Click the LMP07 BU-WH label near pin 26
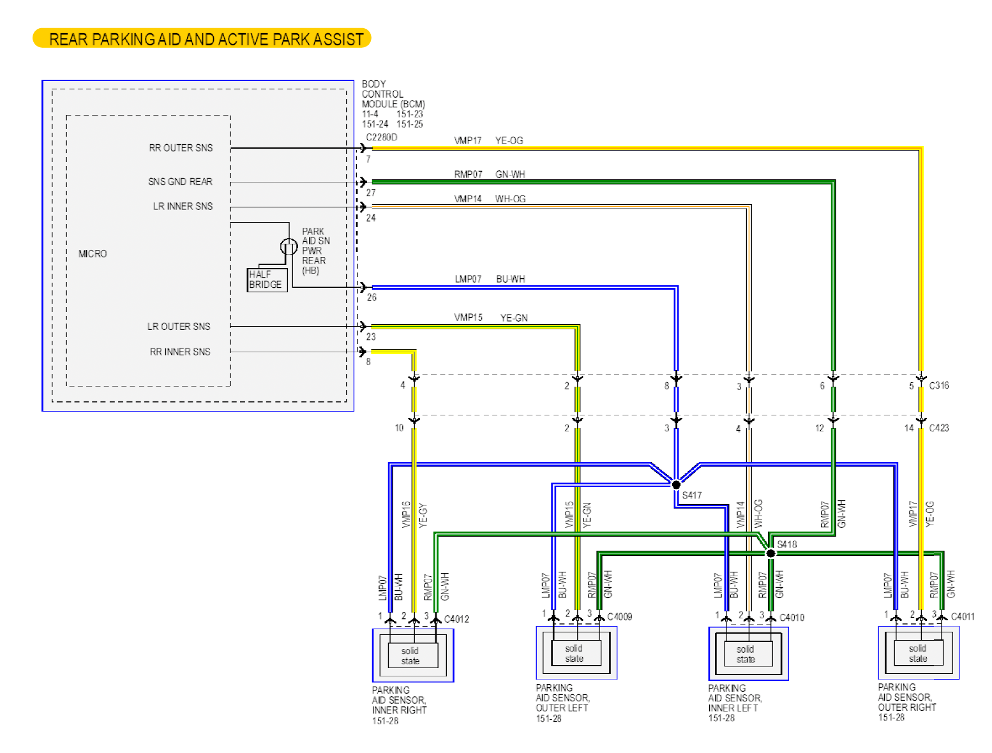Screen dimensions: 992x753 click(490, 279)
